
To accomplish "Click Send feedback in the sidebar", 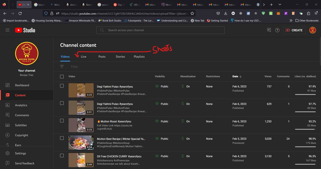I will pyautogui.click(x=27, y=163).
